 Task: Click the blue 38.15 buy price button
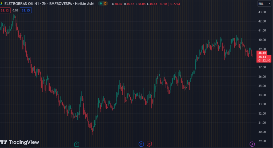click(x=26, y=10)
